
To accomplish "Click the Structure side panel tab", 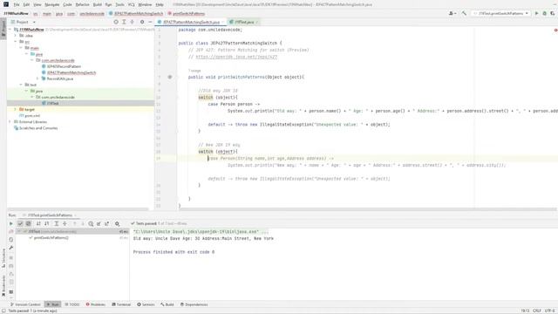I will tap(3, 258).
